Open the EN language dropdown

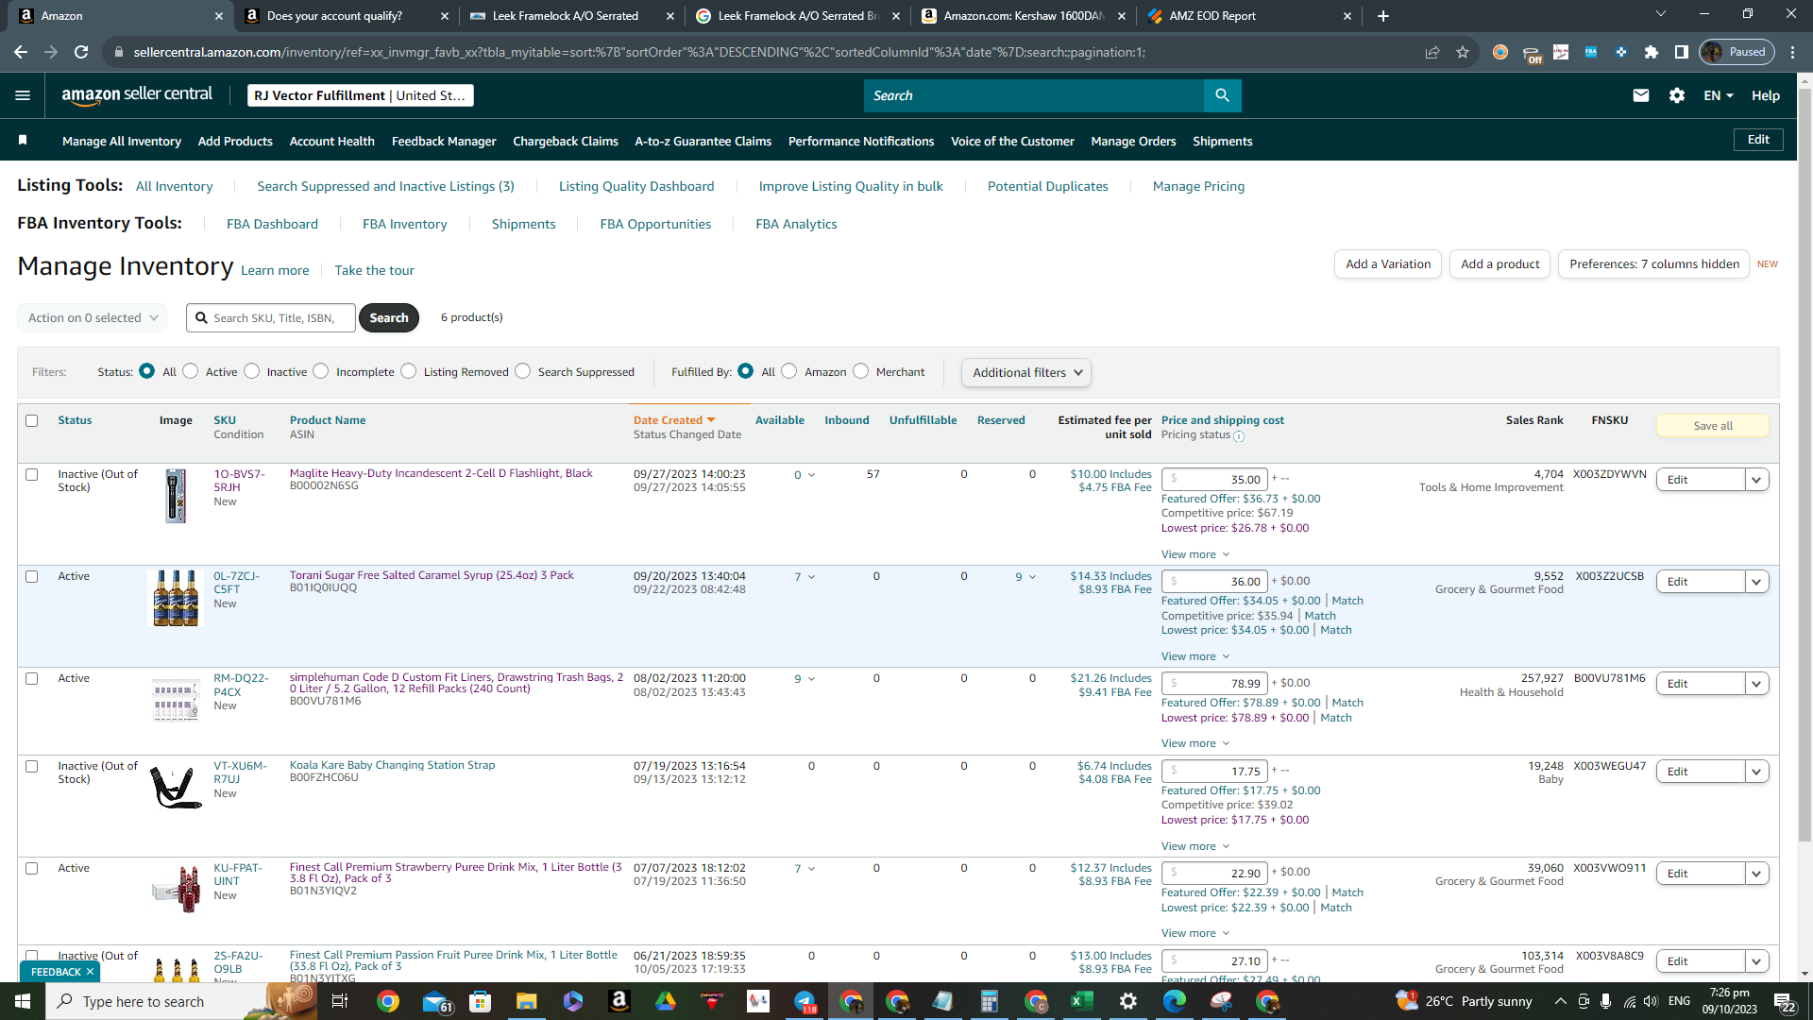(x=1719, y=95)
